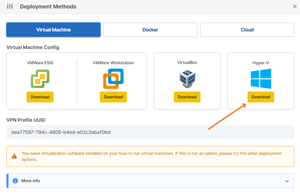Click the VPN Profile UUID field
Viewport: 300px width, 194px height.
click(x=150, y=132)
